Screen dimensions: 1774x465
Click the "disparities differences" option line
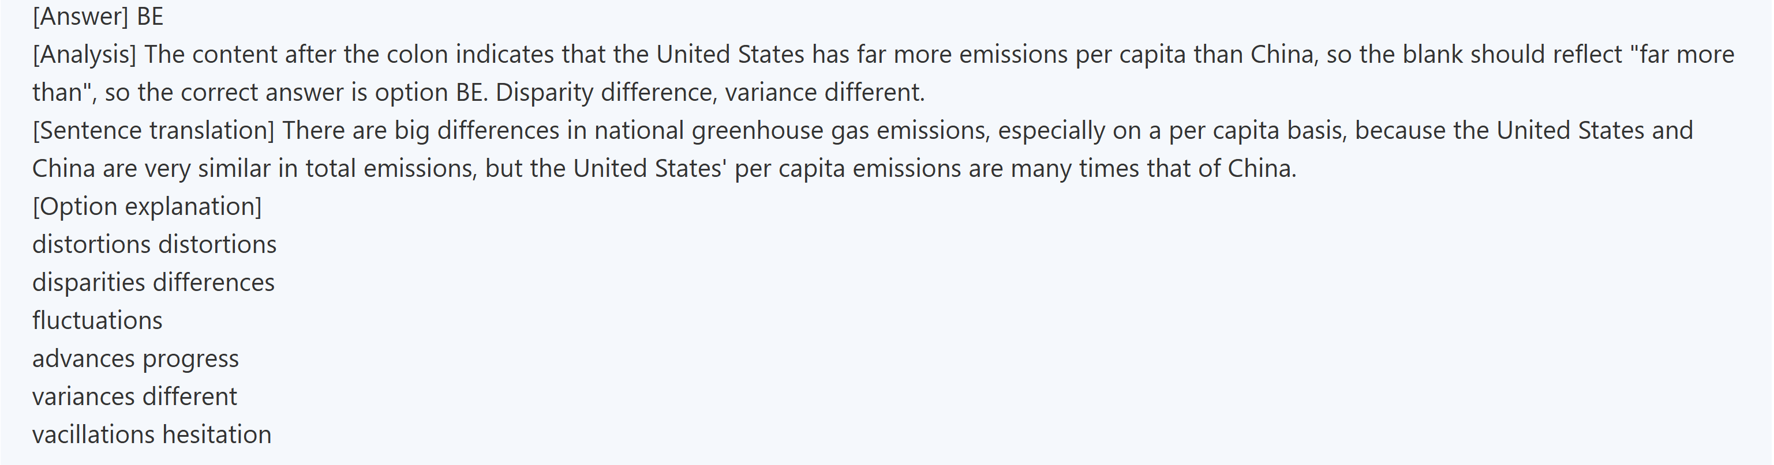153,282
